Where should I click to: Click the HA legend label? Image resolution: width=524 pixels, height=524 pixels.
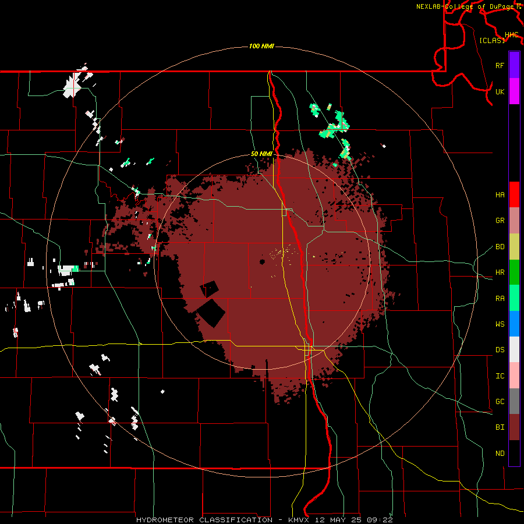(500, 195)
